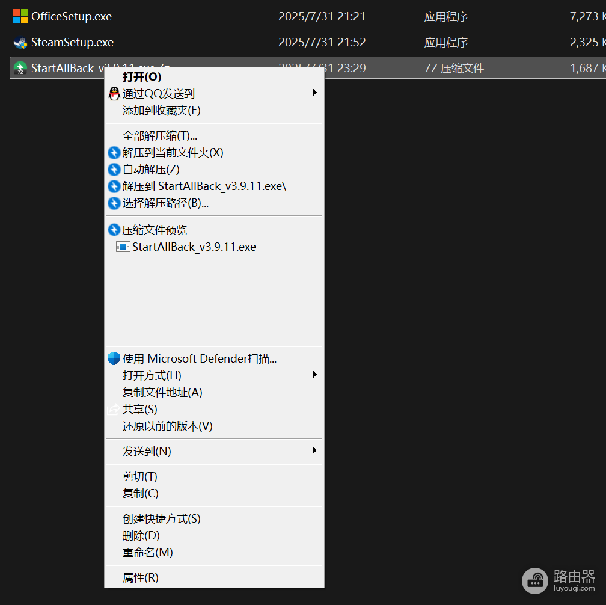Screen dimensions: 606x605
Task: Select the OfficeSetup.exe file name
Action: click(x=72, y=16)
